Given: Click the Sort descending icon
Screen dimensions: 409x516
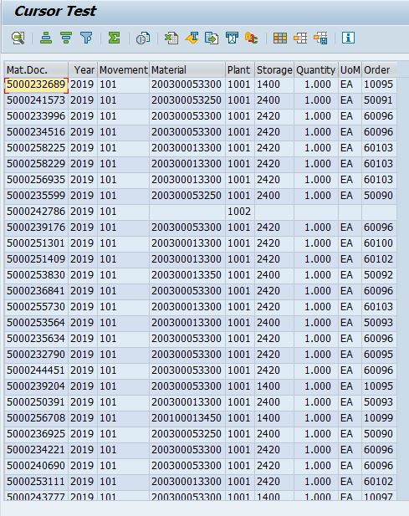Looking at the screenshot, I should point(66,38).
